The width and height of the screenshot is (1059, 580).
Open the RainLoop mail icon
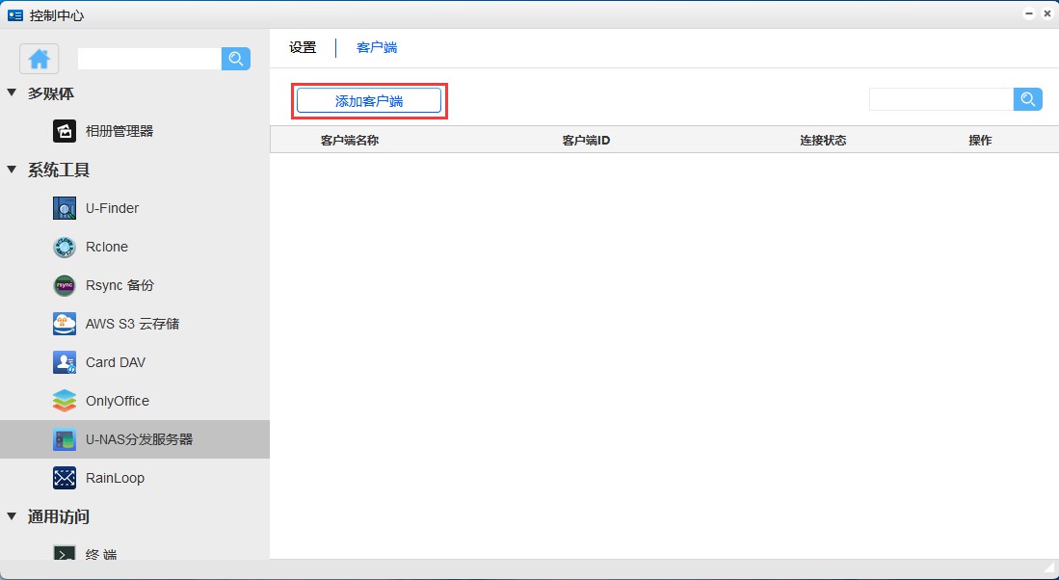point(65,478)
